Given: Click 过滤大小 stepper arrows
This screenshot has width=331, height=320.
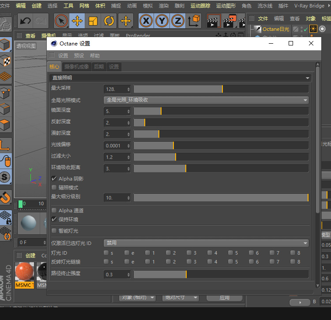Looking at the screenshot, I should (128, 157).
